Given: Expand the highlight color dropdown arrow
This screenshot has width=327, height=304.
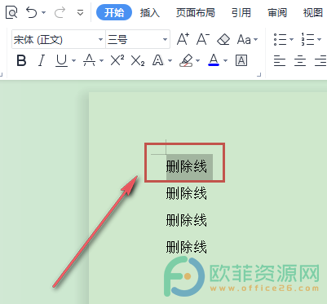Looking at the screenshot, I should (x=197, y=60).
